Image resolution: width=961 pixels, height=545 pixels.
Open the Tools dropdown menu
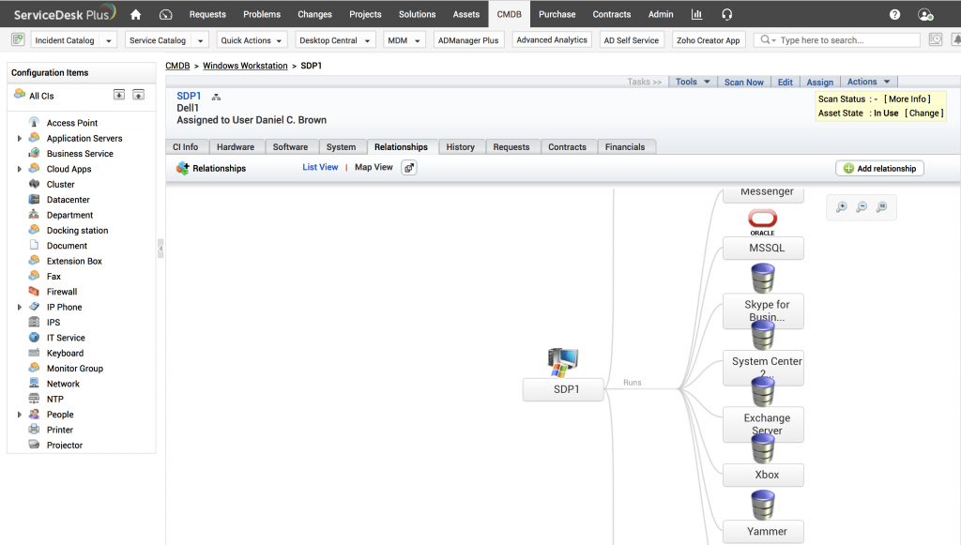[692, 83]
